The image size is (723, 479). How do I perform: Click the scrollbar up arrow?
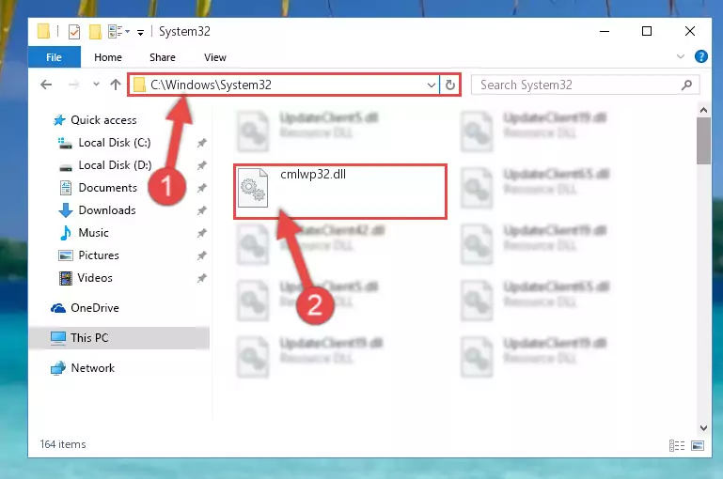coord(703,110)
